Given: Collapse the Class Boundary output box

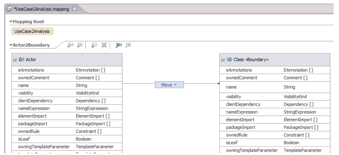Looking at the screenshot, I should [x=223, y=60].
